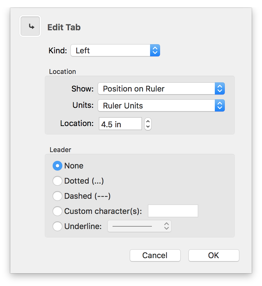Viewport: 262px width, 286px height.
Task: Select the Dashed (---) leader option
Action: 57,196
